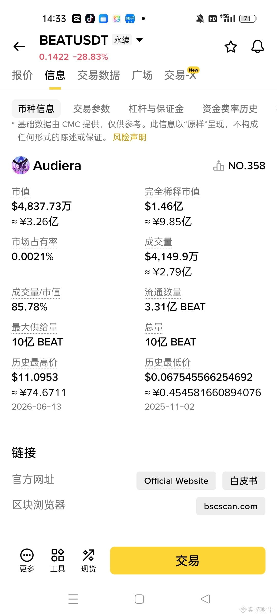Switch to the 报价 tab
The width and height of the screenshot is (277, 616).
(x=22, y=75)
